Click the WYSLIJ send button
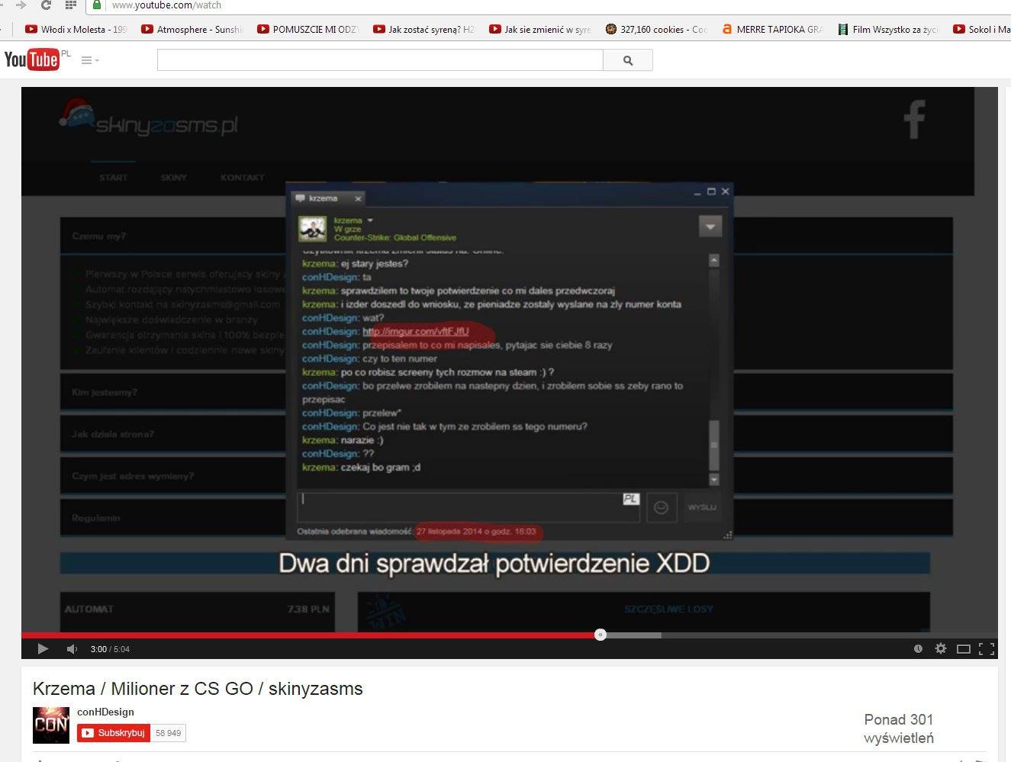Screen dimensions: 1011x762 click(x=702, y=507)
